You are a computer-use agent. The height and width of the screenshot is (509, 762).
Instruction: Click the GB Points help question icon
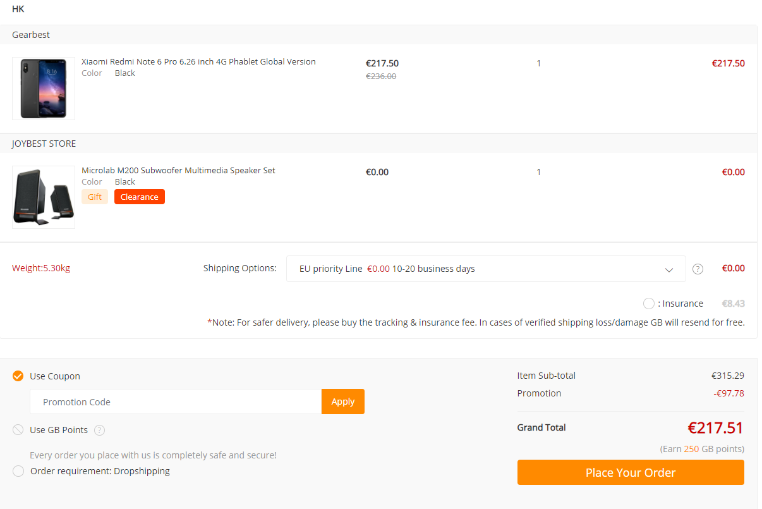click(x=99, y=430)
